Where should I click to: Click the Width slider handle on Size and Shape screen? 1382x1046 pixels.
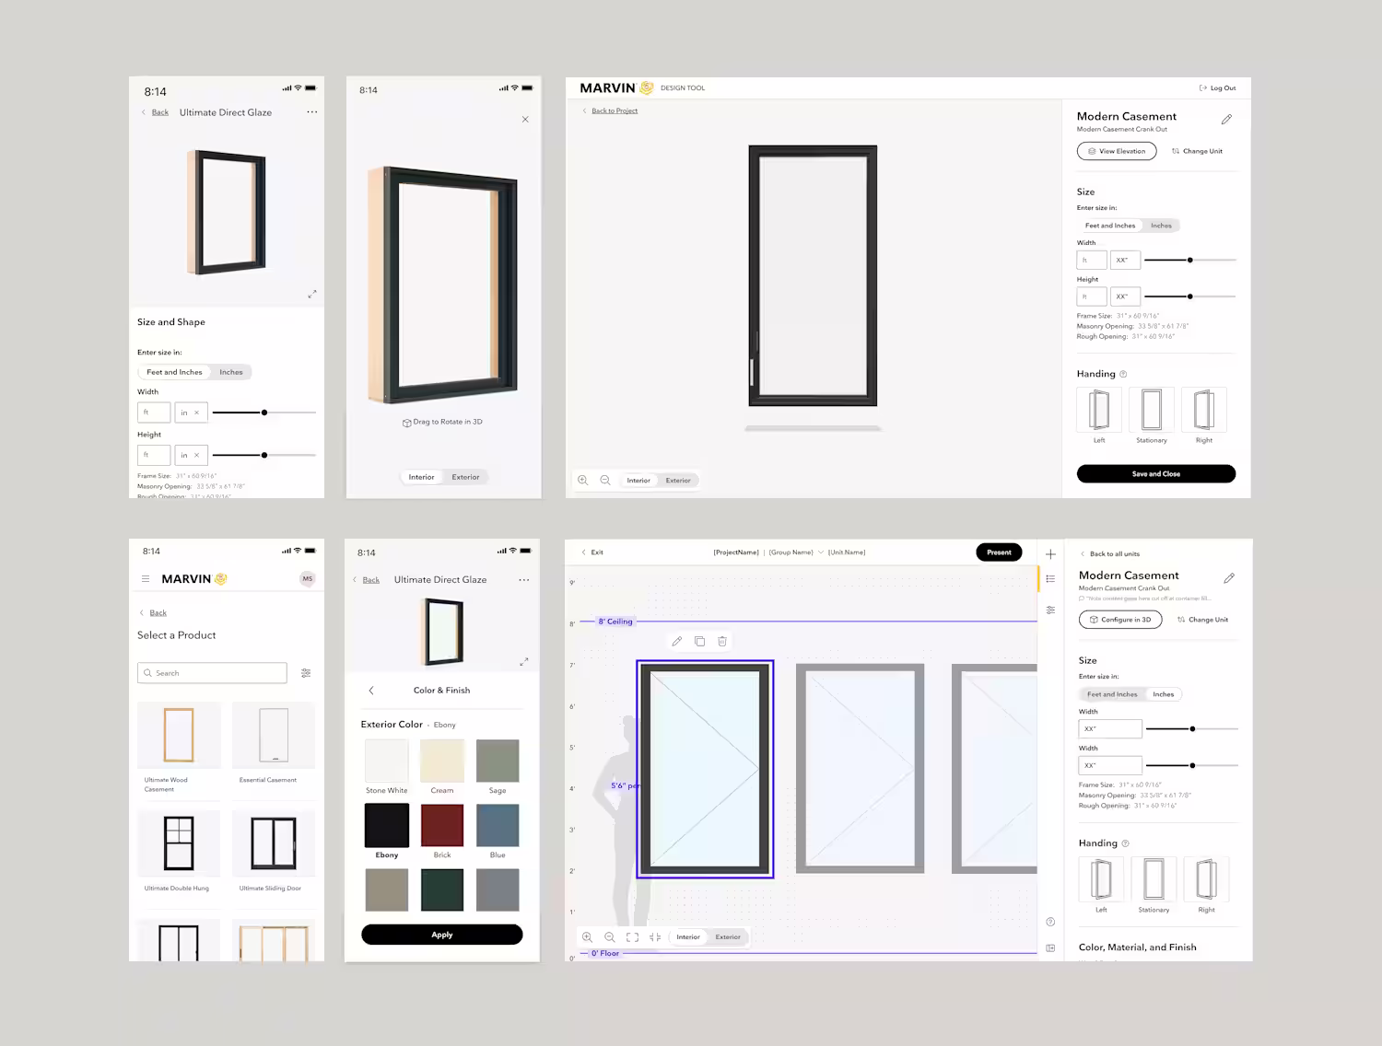pyautogui.click(x=264, y=413)
